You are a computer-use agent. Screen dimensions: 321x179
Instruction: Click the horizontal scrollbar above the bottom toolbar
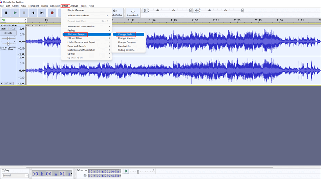(x=149, y=167)
